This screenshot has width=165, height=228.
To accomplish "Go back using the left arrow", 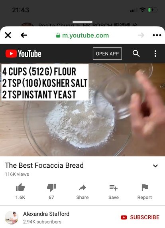I will point(24,35).
